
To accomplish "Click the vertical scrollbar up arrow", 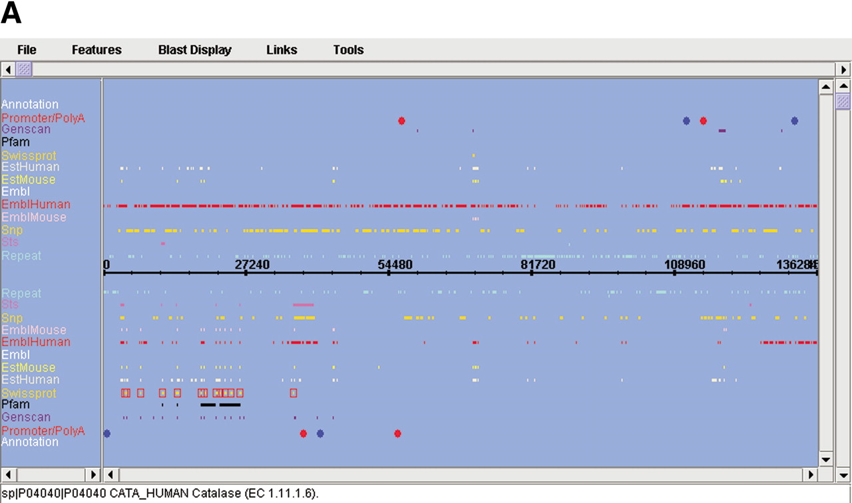I will coord(825,86).
